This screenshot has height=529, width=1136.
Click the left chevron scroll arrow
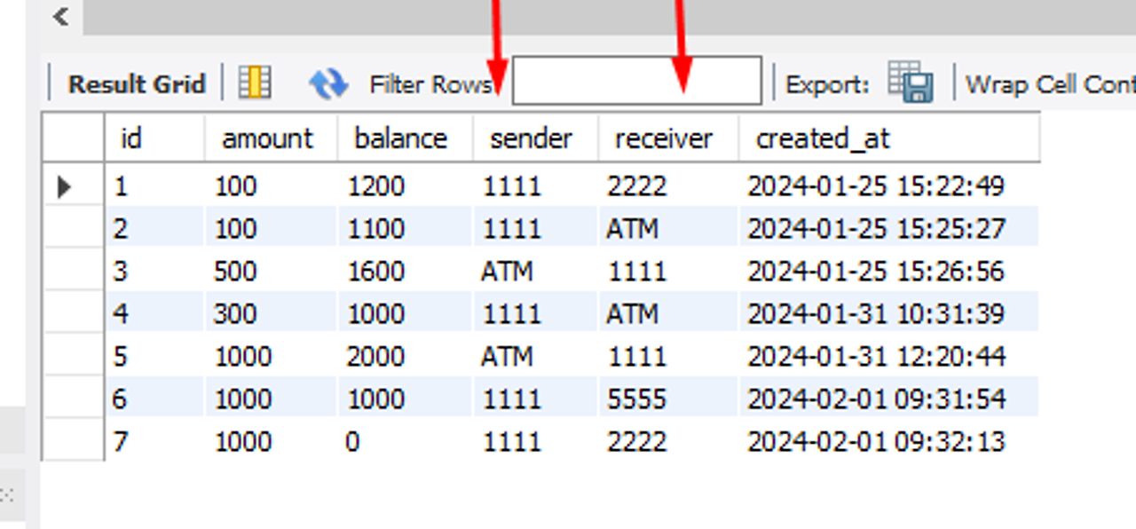(x=60, y=16)
